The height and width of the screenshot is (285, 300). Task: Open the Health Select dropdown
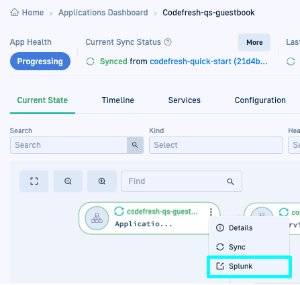tap(294, 145)
